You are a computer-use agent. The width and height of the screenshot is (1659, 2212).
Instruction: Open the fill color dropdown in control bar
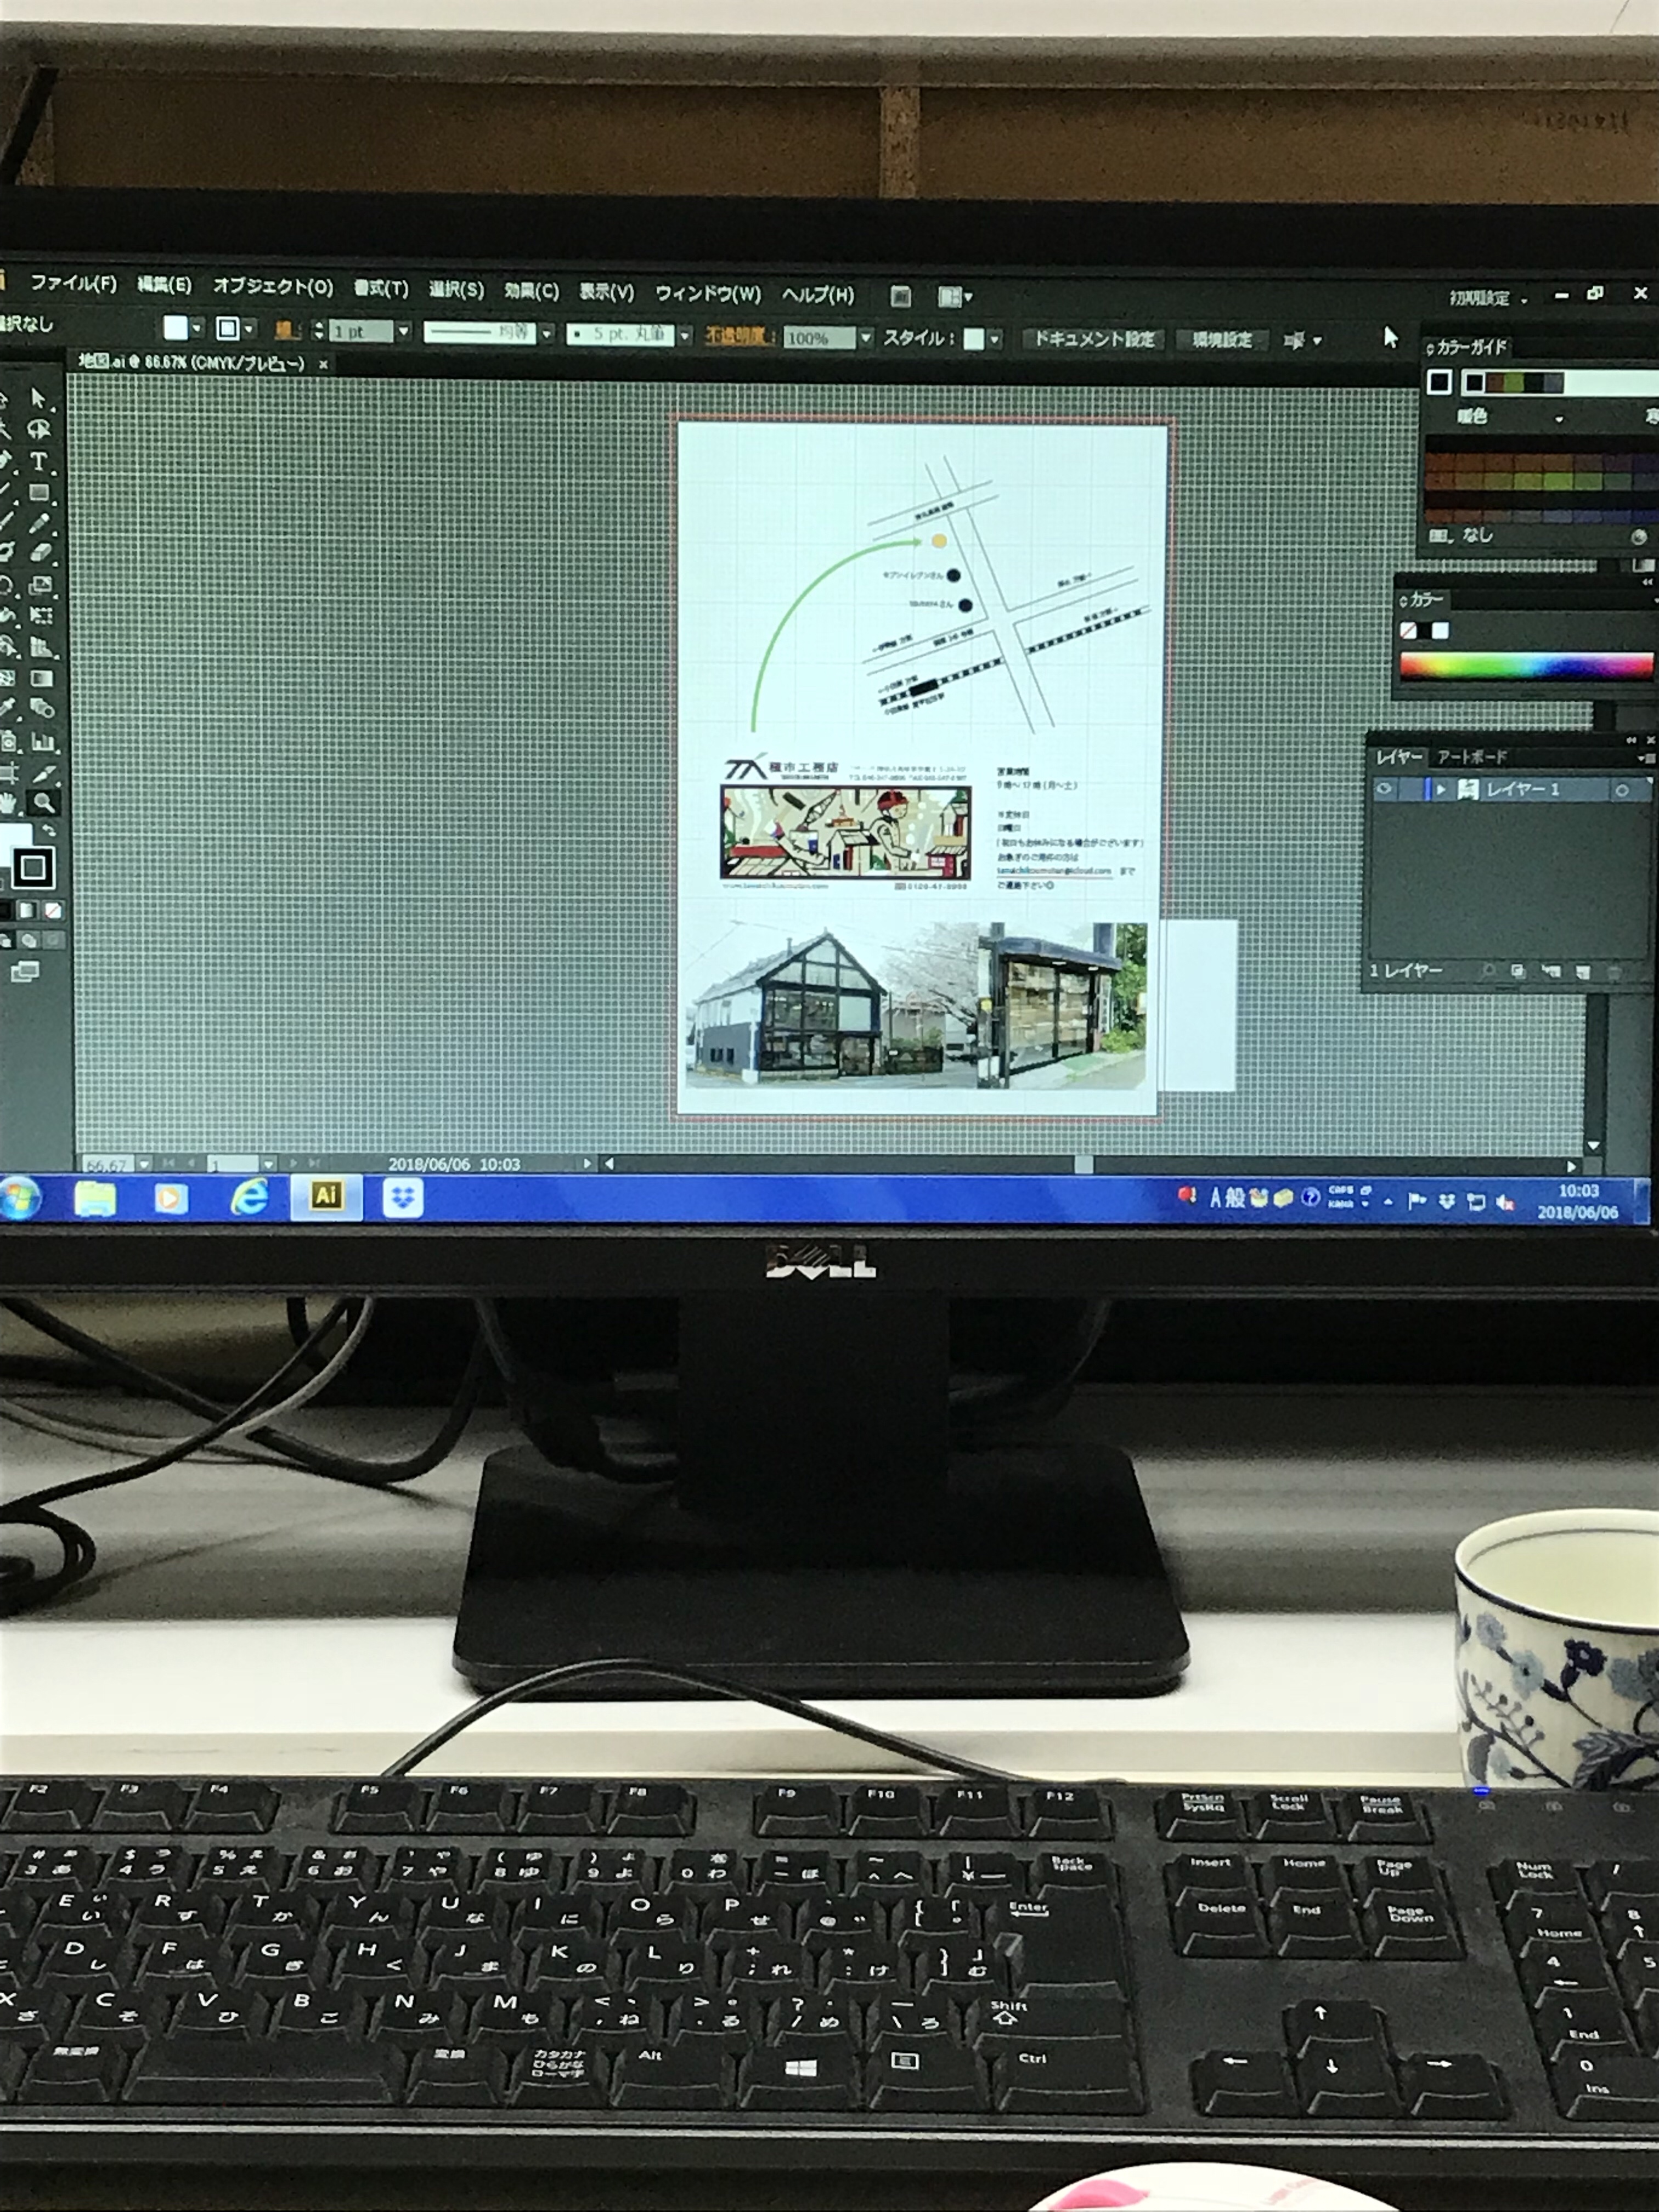point(197,328)
